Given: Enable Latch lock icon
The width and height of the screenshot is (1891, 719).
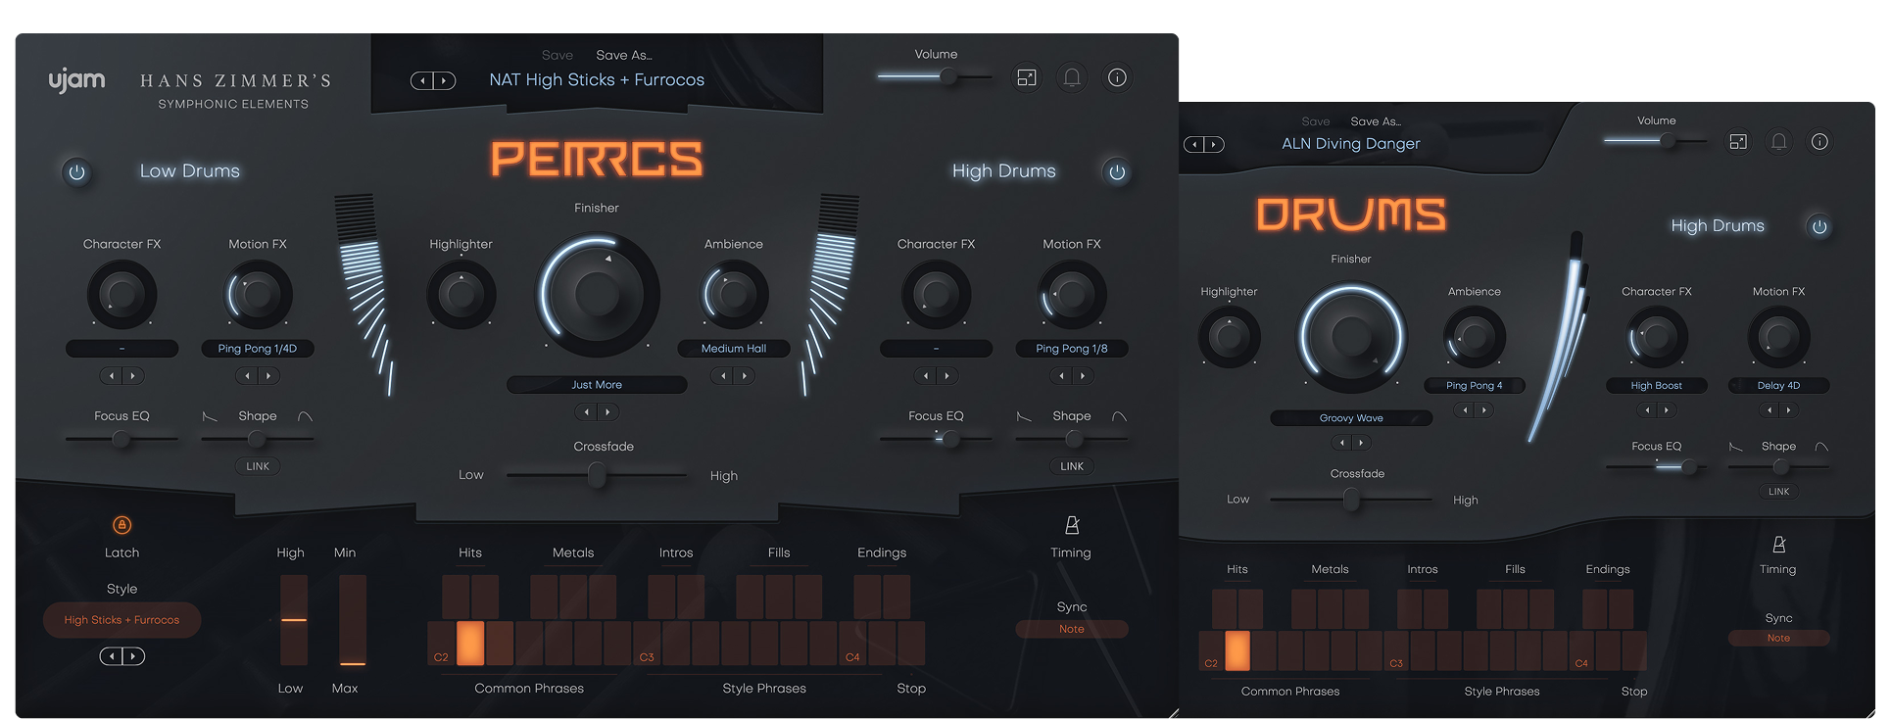Looking at the screenshot, I should [121, 525].
